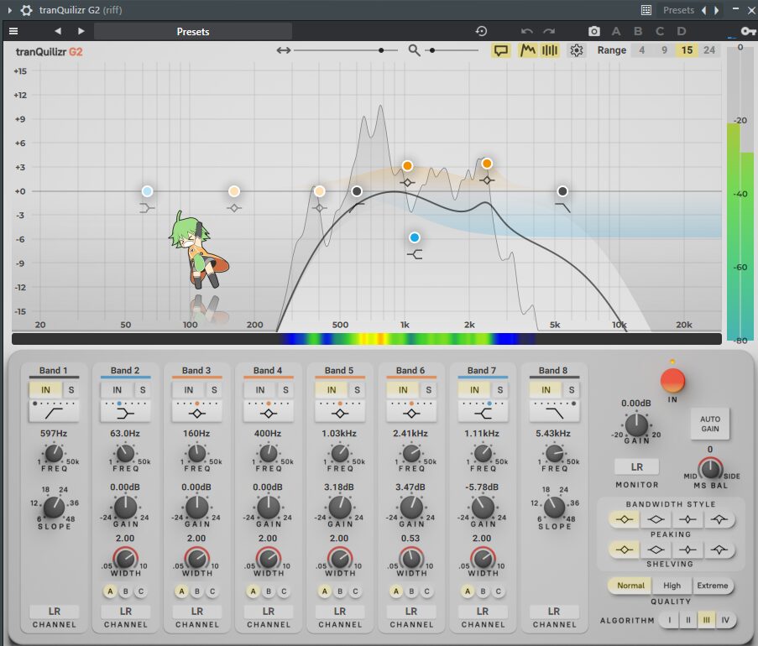Click the AUTO GAIN button
The image size is (758, 646).
coord(709,424)
